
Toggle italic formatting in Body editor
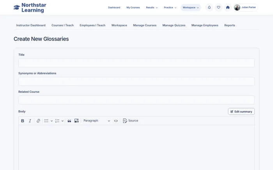(x=30, y=121)
